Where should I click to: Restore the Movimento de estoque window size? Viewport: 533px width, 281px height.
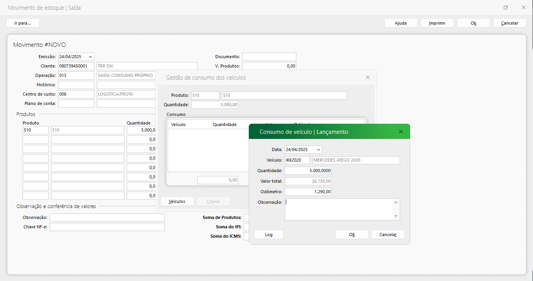pyautogui.click(x=506, y=7)
